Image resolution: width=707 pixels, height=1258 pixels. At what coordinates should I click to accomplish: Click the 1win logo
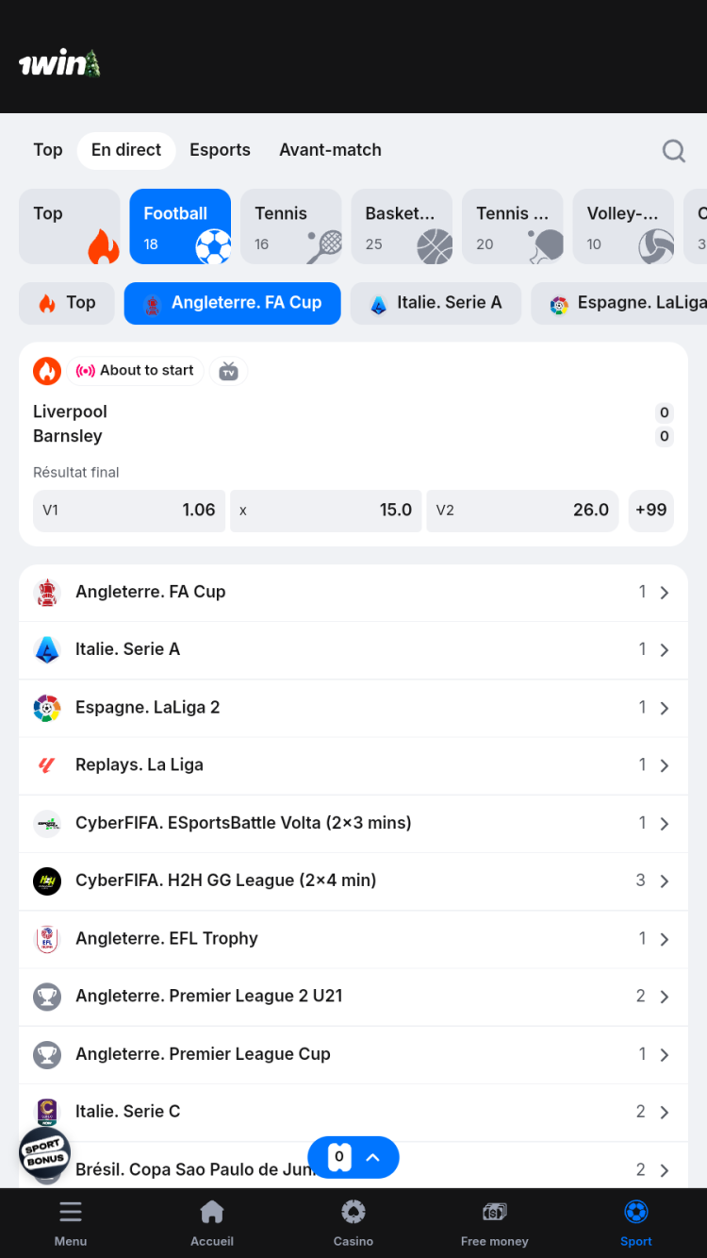coord(59,64)
